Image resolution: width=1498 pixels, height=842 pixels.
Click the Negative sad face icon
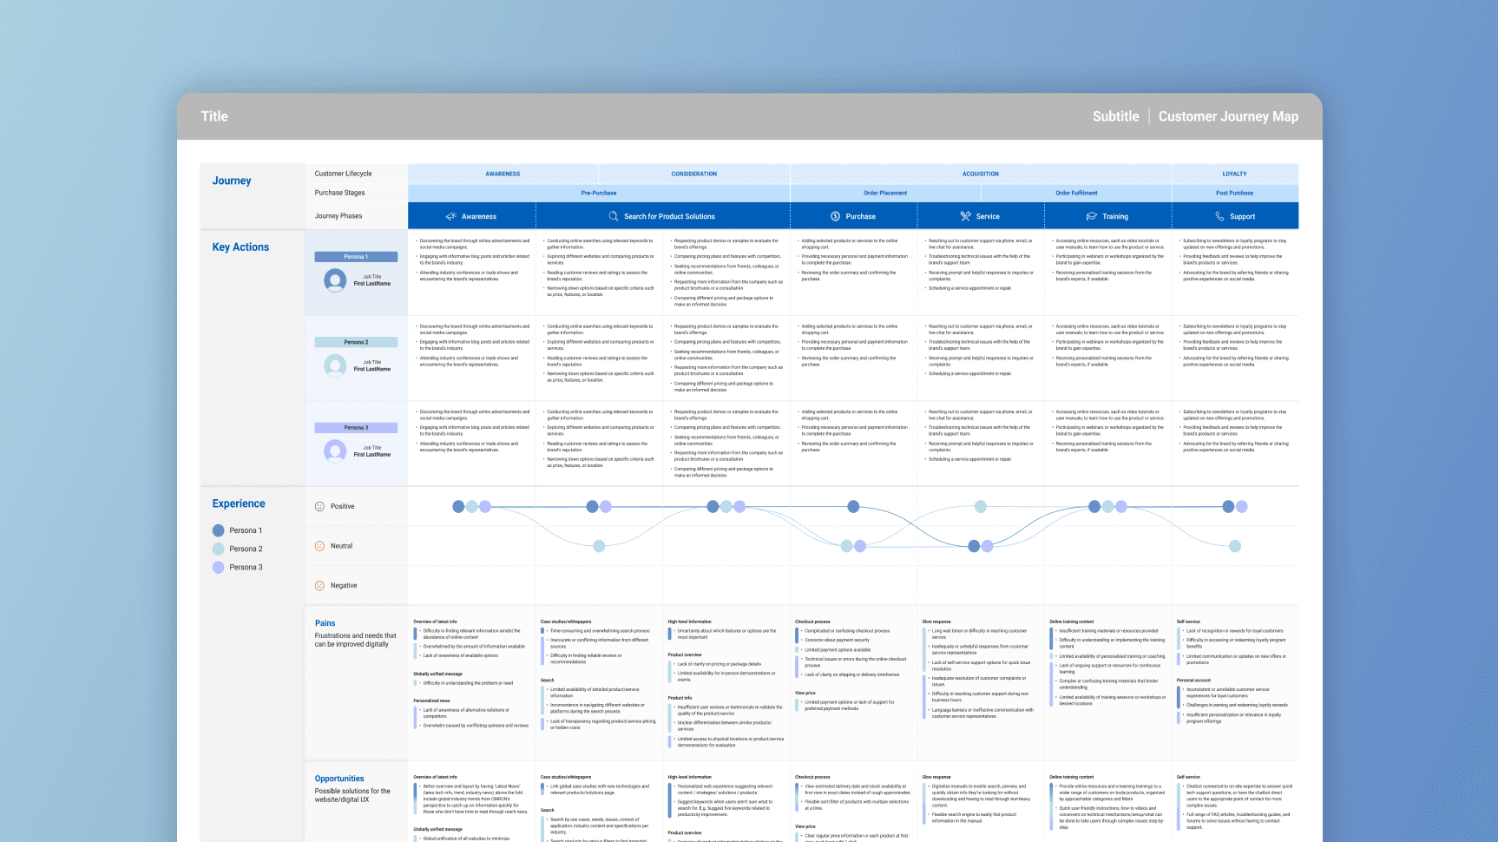point(319,586)
